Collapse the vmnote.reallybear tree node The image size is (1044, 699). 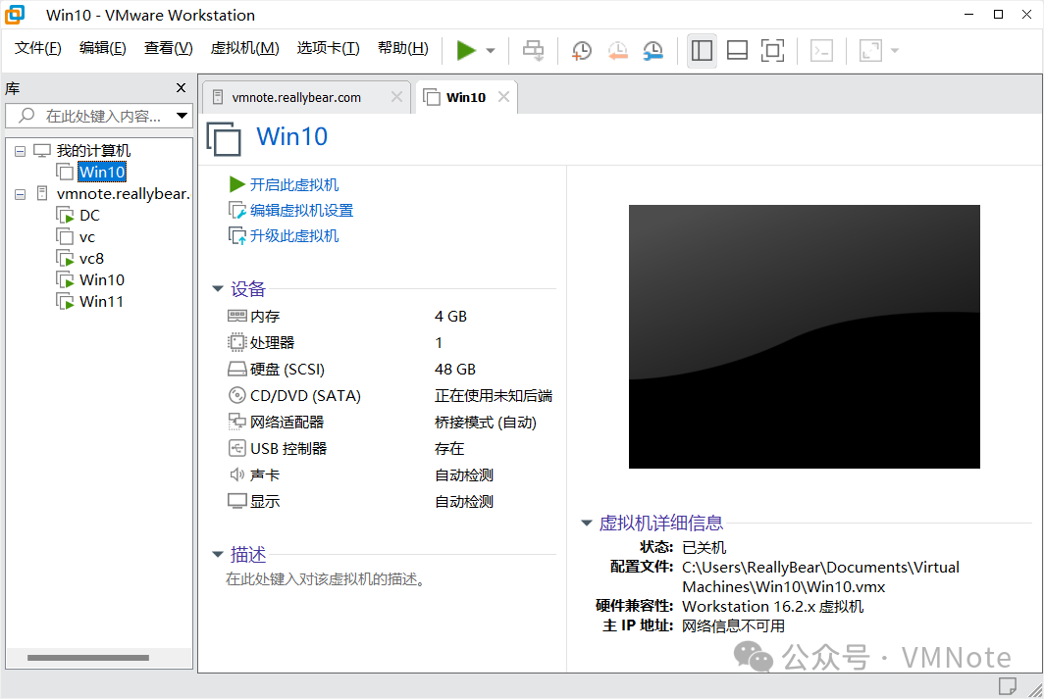click(20, 194)
